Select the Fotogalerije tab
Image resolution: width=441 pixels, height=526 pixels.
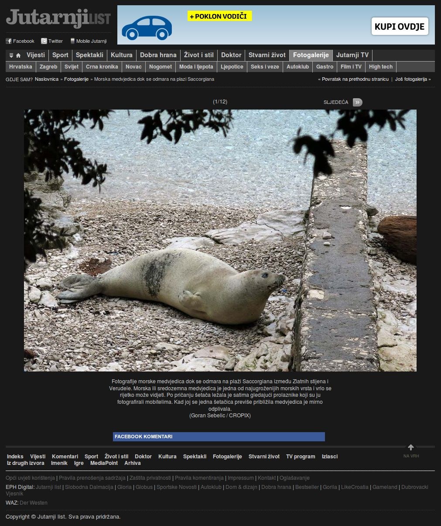(311, 55)
